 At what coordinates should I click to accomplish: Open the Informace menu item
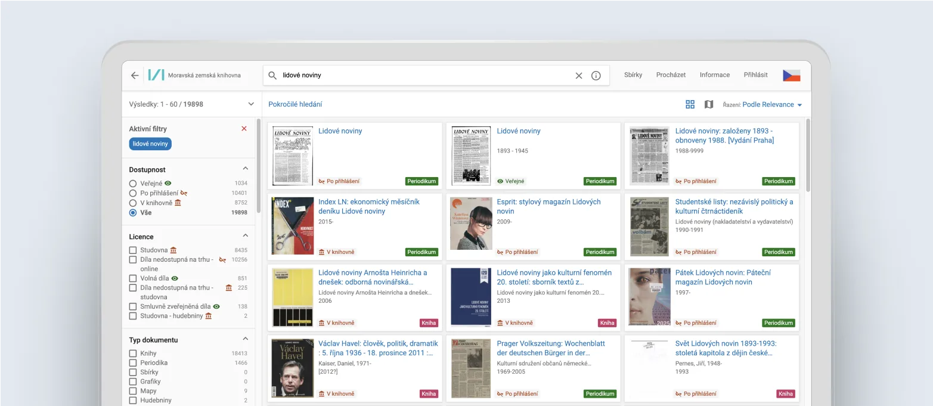pyautogui.click(x=715, y=75)
